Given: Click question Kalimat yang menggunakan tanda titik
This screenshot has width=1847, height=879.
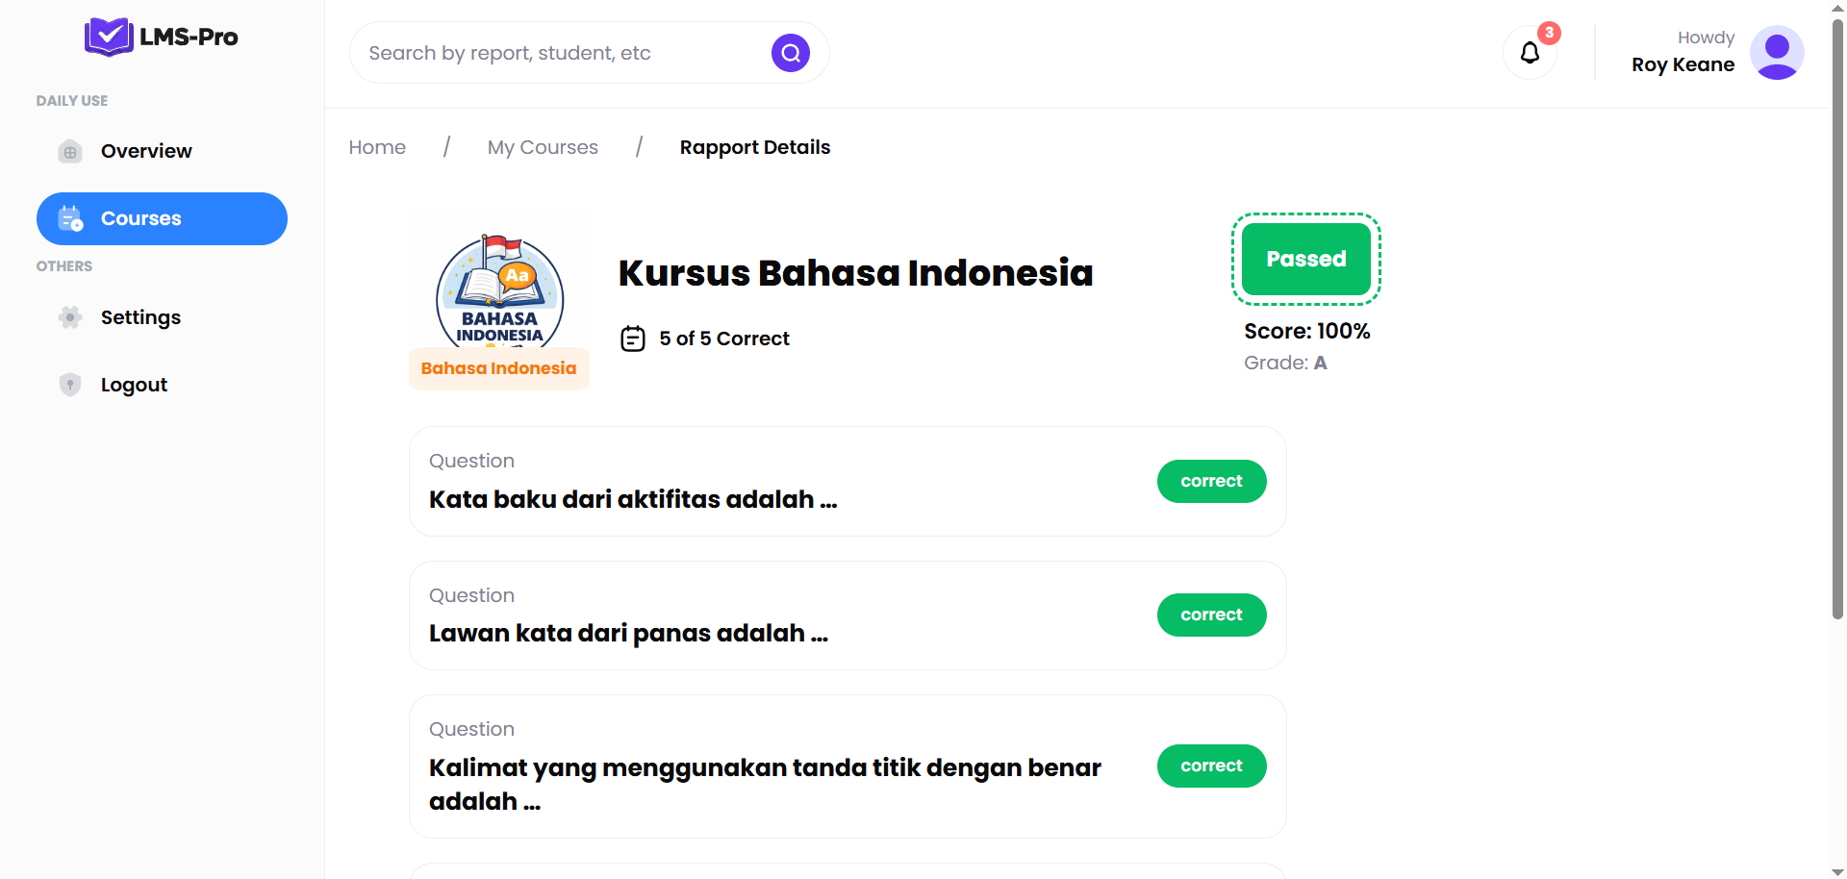Looking at the screenshot, I should click(765, 784).
